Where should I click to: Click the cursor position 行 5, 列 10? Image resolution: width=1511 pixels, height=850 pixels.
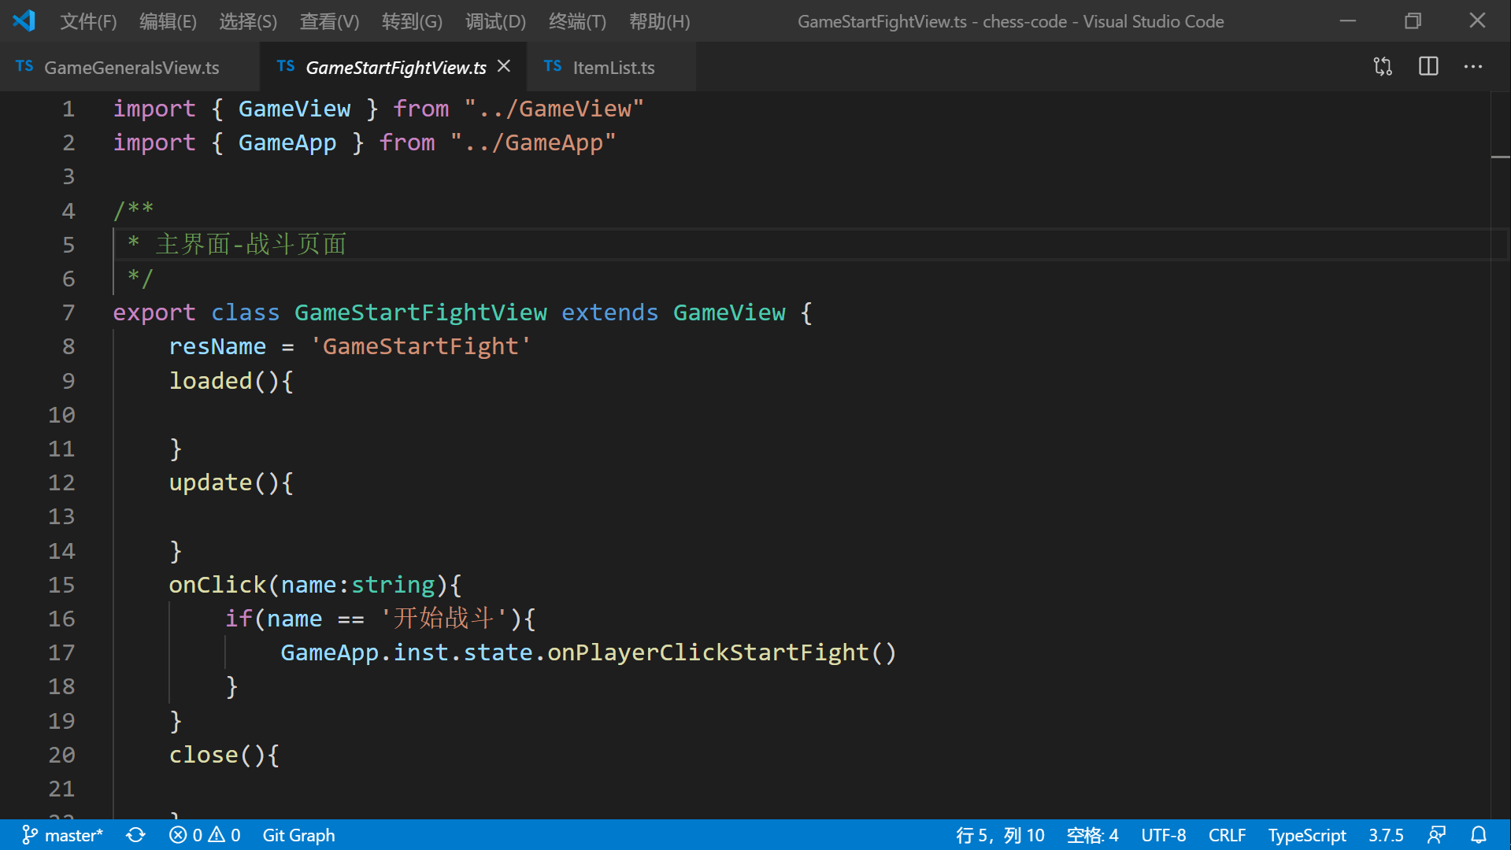pos(1000,835)
